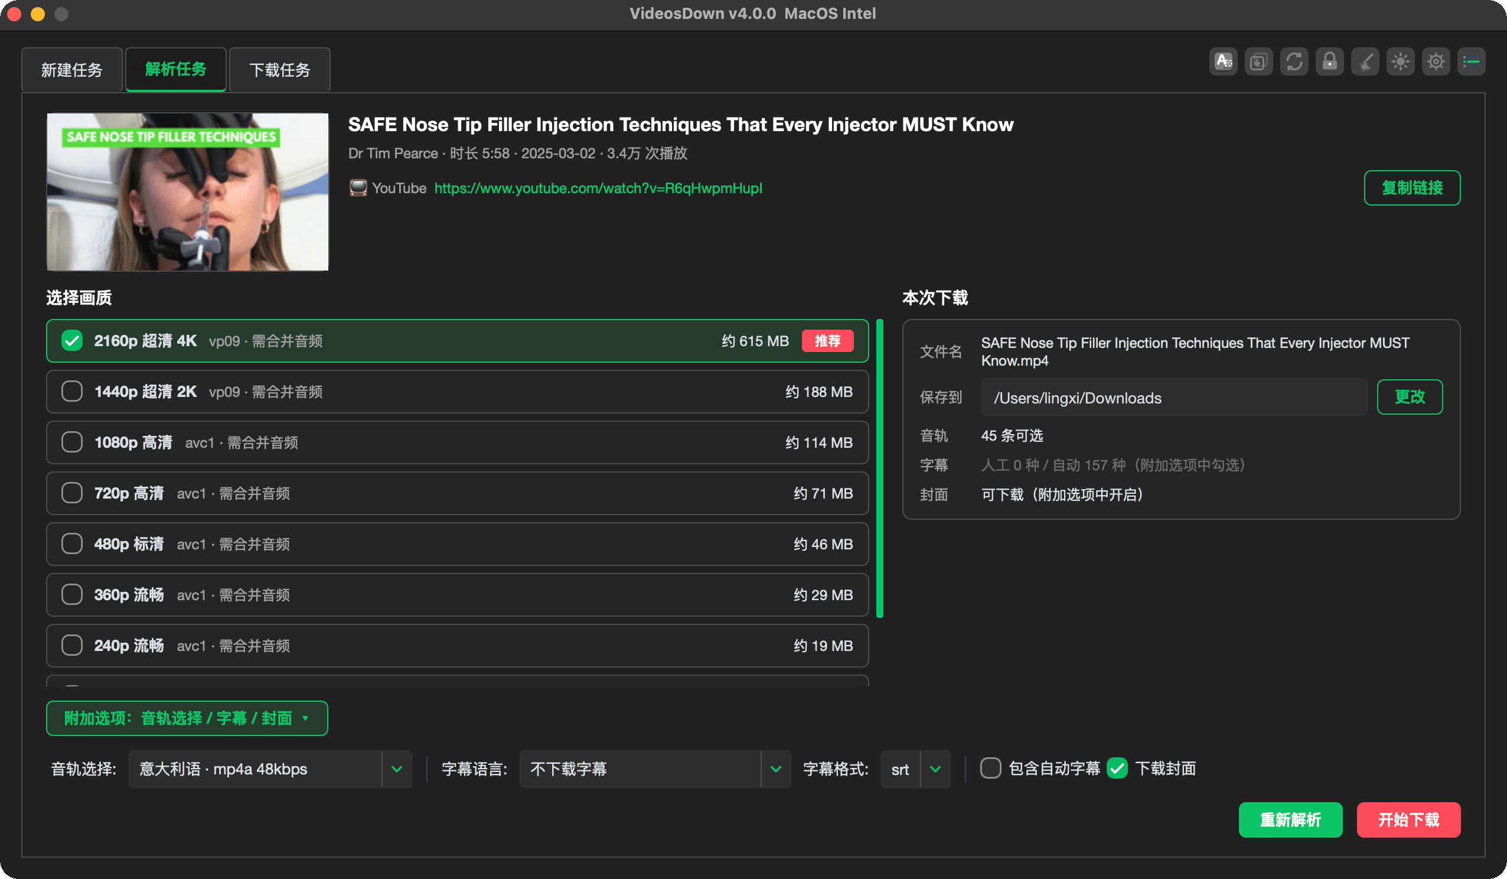Click the broom cleanup icon
Image resolution: width=1507 pixels, height=879 pixels.
[x=1365, y=61]
